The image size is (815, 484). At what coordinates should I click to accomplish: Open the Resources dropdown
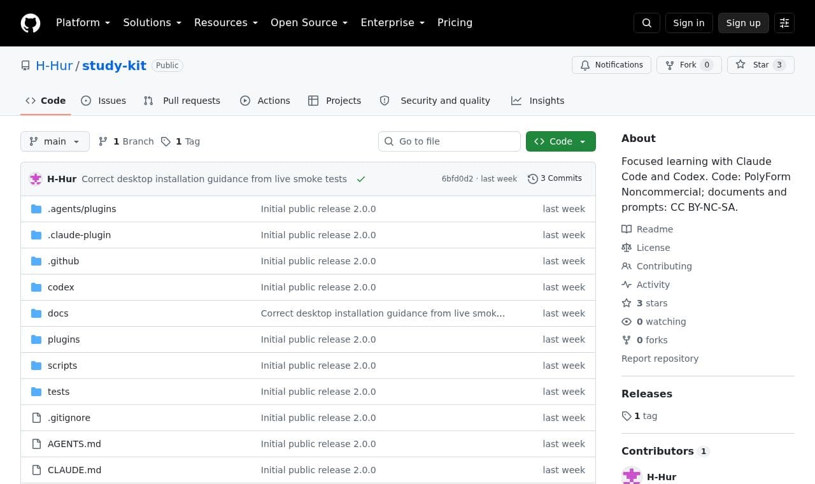click(226, 23)
